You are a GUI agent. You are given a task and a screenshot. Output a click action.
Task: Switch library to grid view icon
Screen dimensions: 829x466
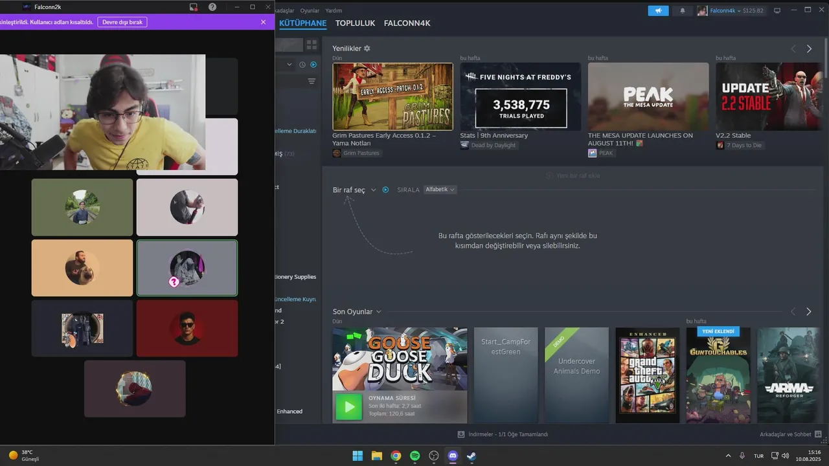point(312,45)
